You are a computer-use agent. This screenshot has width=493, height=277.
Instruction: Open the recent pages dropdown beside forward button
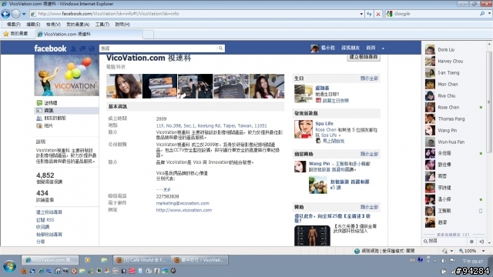click(24, 14)
